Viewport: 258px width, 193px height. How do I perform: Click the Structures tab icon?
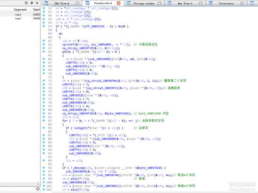tap(211, 3)
